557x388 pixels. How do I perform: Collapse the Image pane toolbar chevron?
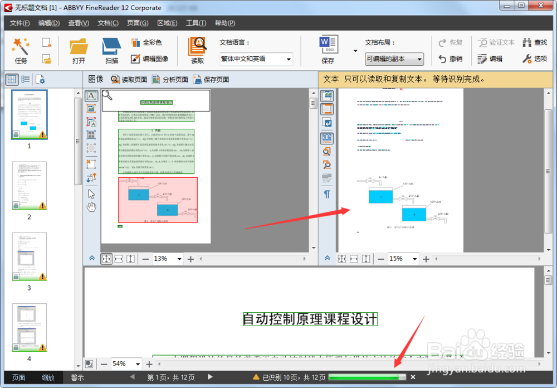coord(92,259)
